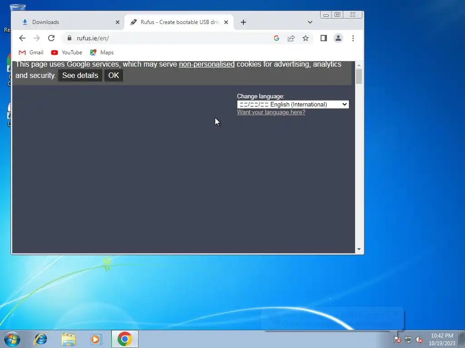Select the Rufus - Create bootable USB tab
Viewport: 465px width, 348px height.
point(179,22)
